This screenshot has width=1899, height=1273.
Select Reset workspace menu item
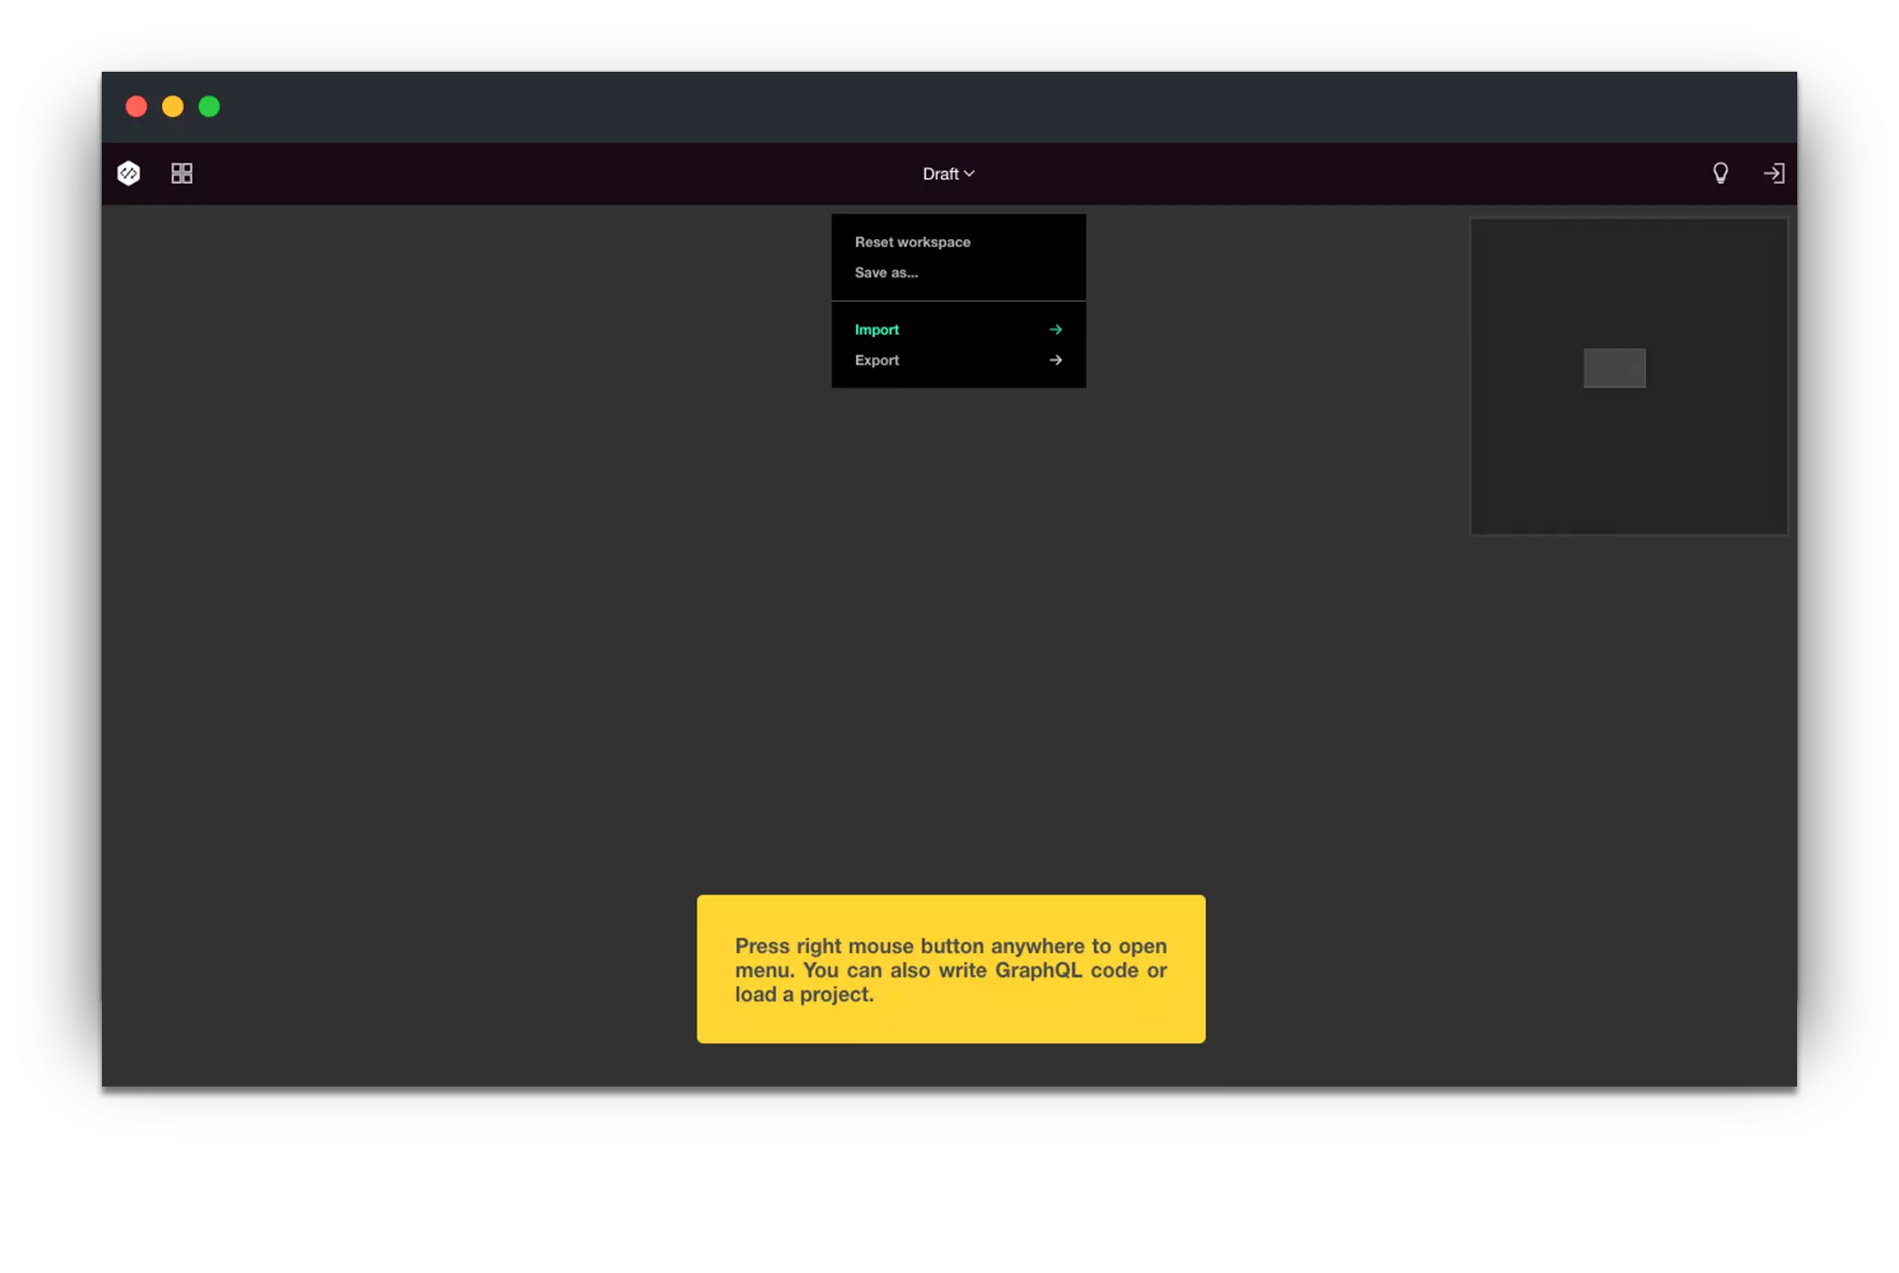(959, 242)
